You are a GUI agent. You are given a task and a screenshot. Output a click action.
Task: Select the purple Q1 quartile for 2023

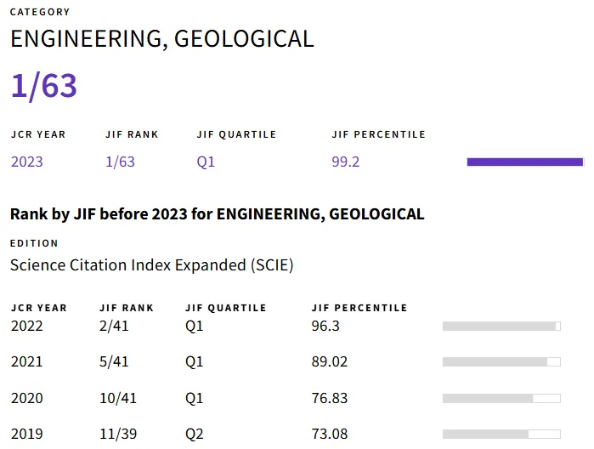click(x=206, y=162)
